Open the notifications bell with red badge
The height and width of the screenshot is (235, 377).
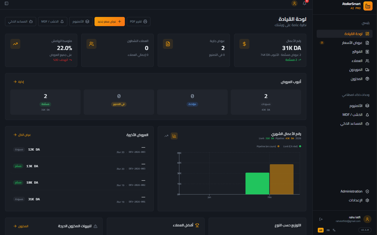click(304, 3)
